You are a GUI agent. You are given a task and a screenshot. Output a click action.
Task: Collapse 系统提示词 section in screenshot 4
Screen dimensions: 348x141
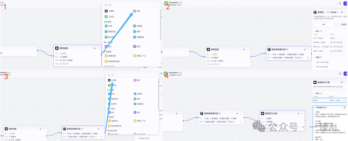(314, 108)
